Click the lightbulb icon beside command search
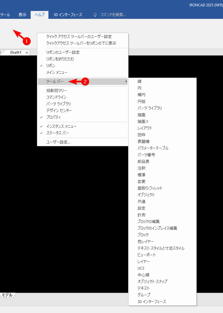Viewport: 223px width, 313px height. point(95,15)
